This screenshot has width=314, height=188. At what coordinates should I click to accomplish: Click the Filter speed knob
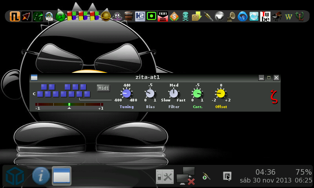coord(173,94)
